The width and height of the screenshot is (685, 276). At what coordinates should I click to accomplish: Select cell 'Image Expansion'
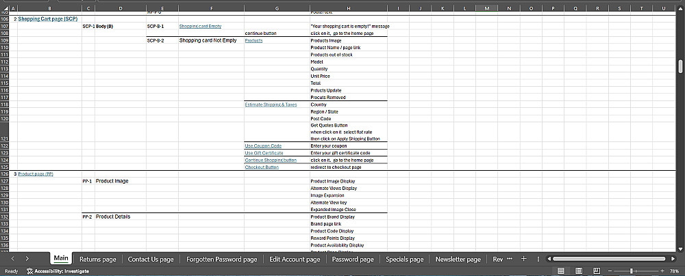(348, 195)
